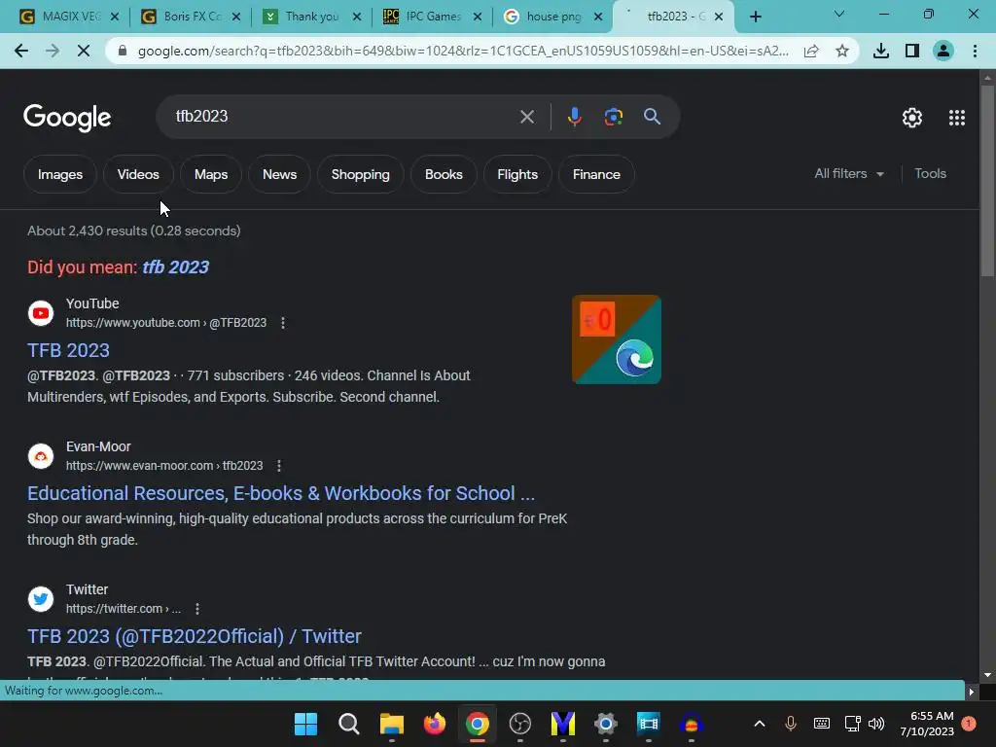Open the search Tools button
This screenshot has height=747, width=996.
(x=930, y=173)
